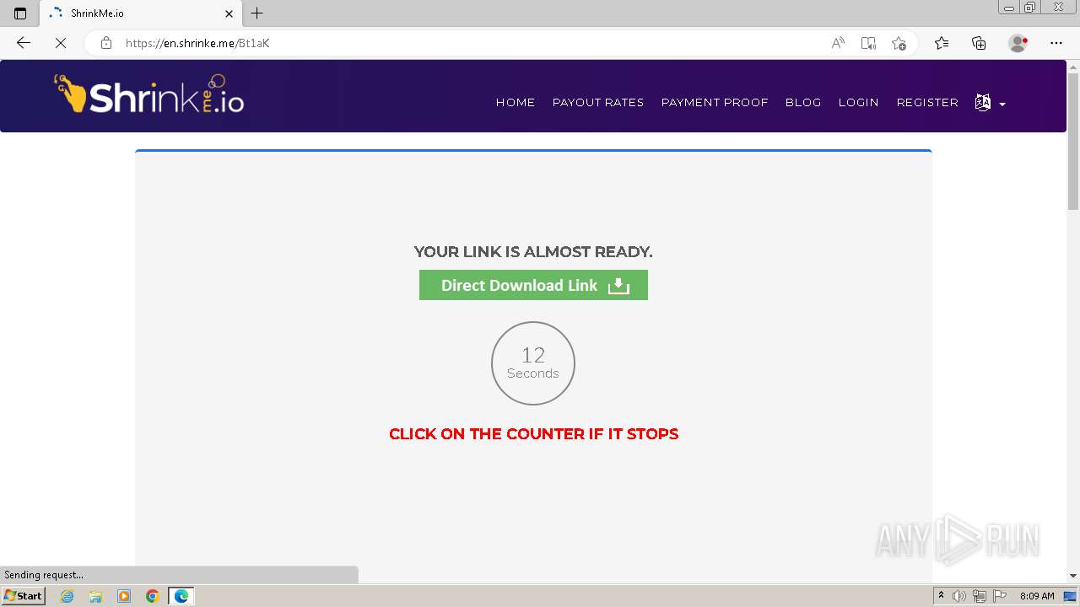Activate Read aloud icon

tap(838, 43)
